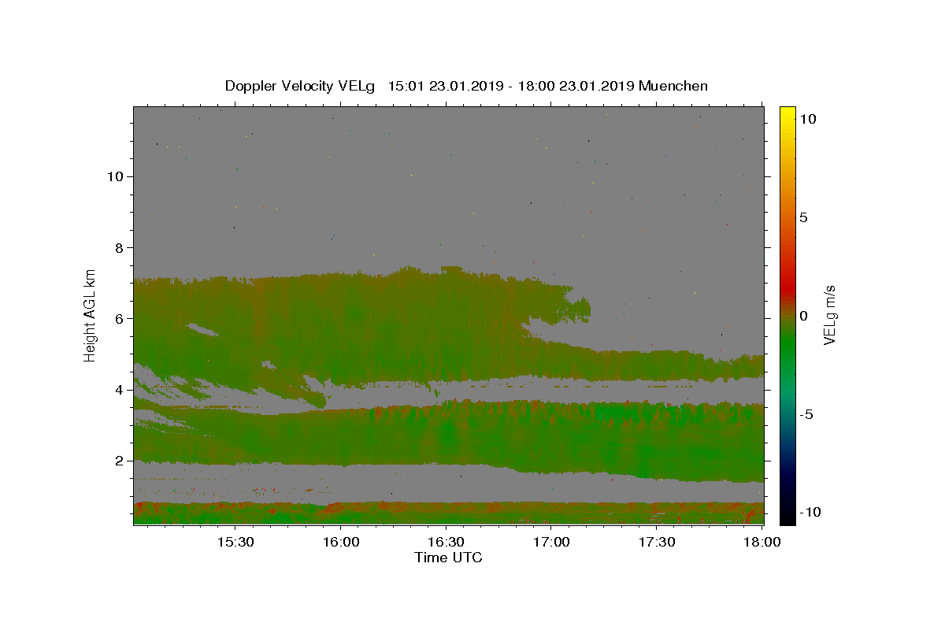The image size is (945, 630).
Task: Select the 17:30 time axis label
Action: 657,542
